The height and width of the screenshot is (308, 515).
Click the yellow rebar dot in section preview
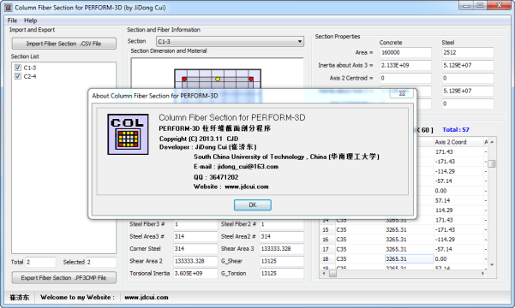pos(218,79)
